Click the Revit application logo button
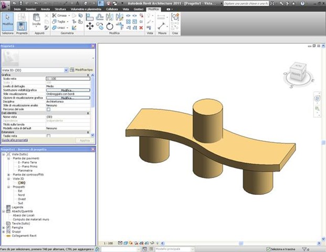 coord(5,4)
